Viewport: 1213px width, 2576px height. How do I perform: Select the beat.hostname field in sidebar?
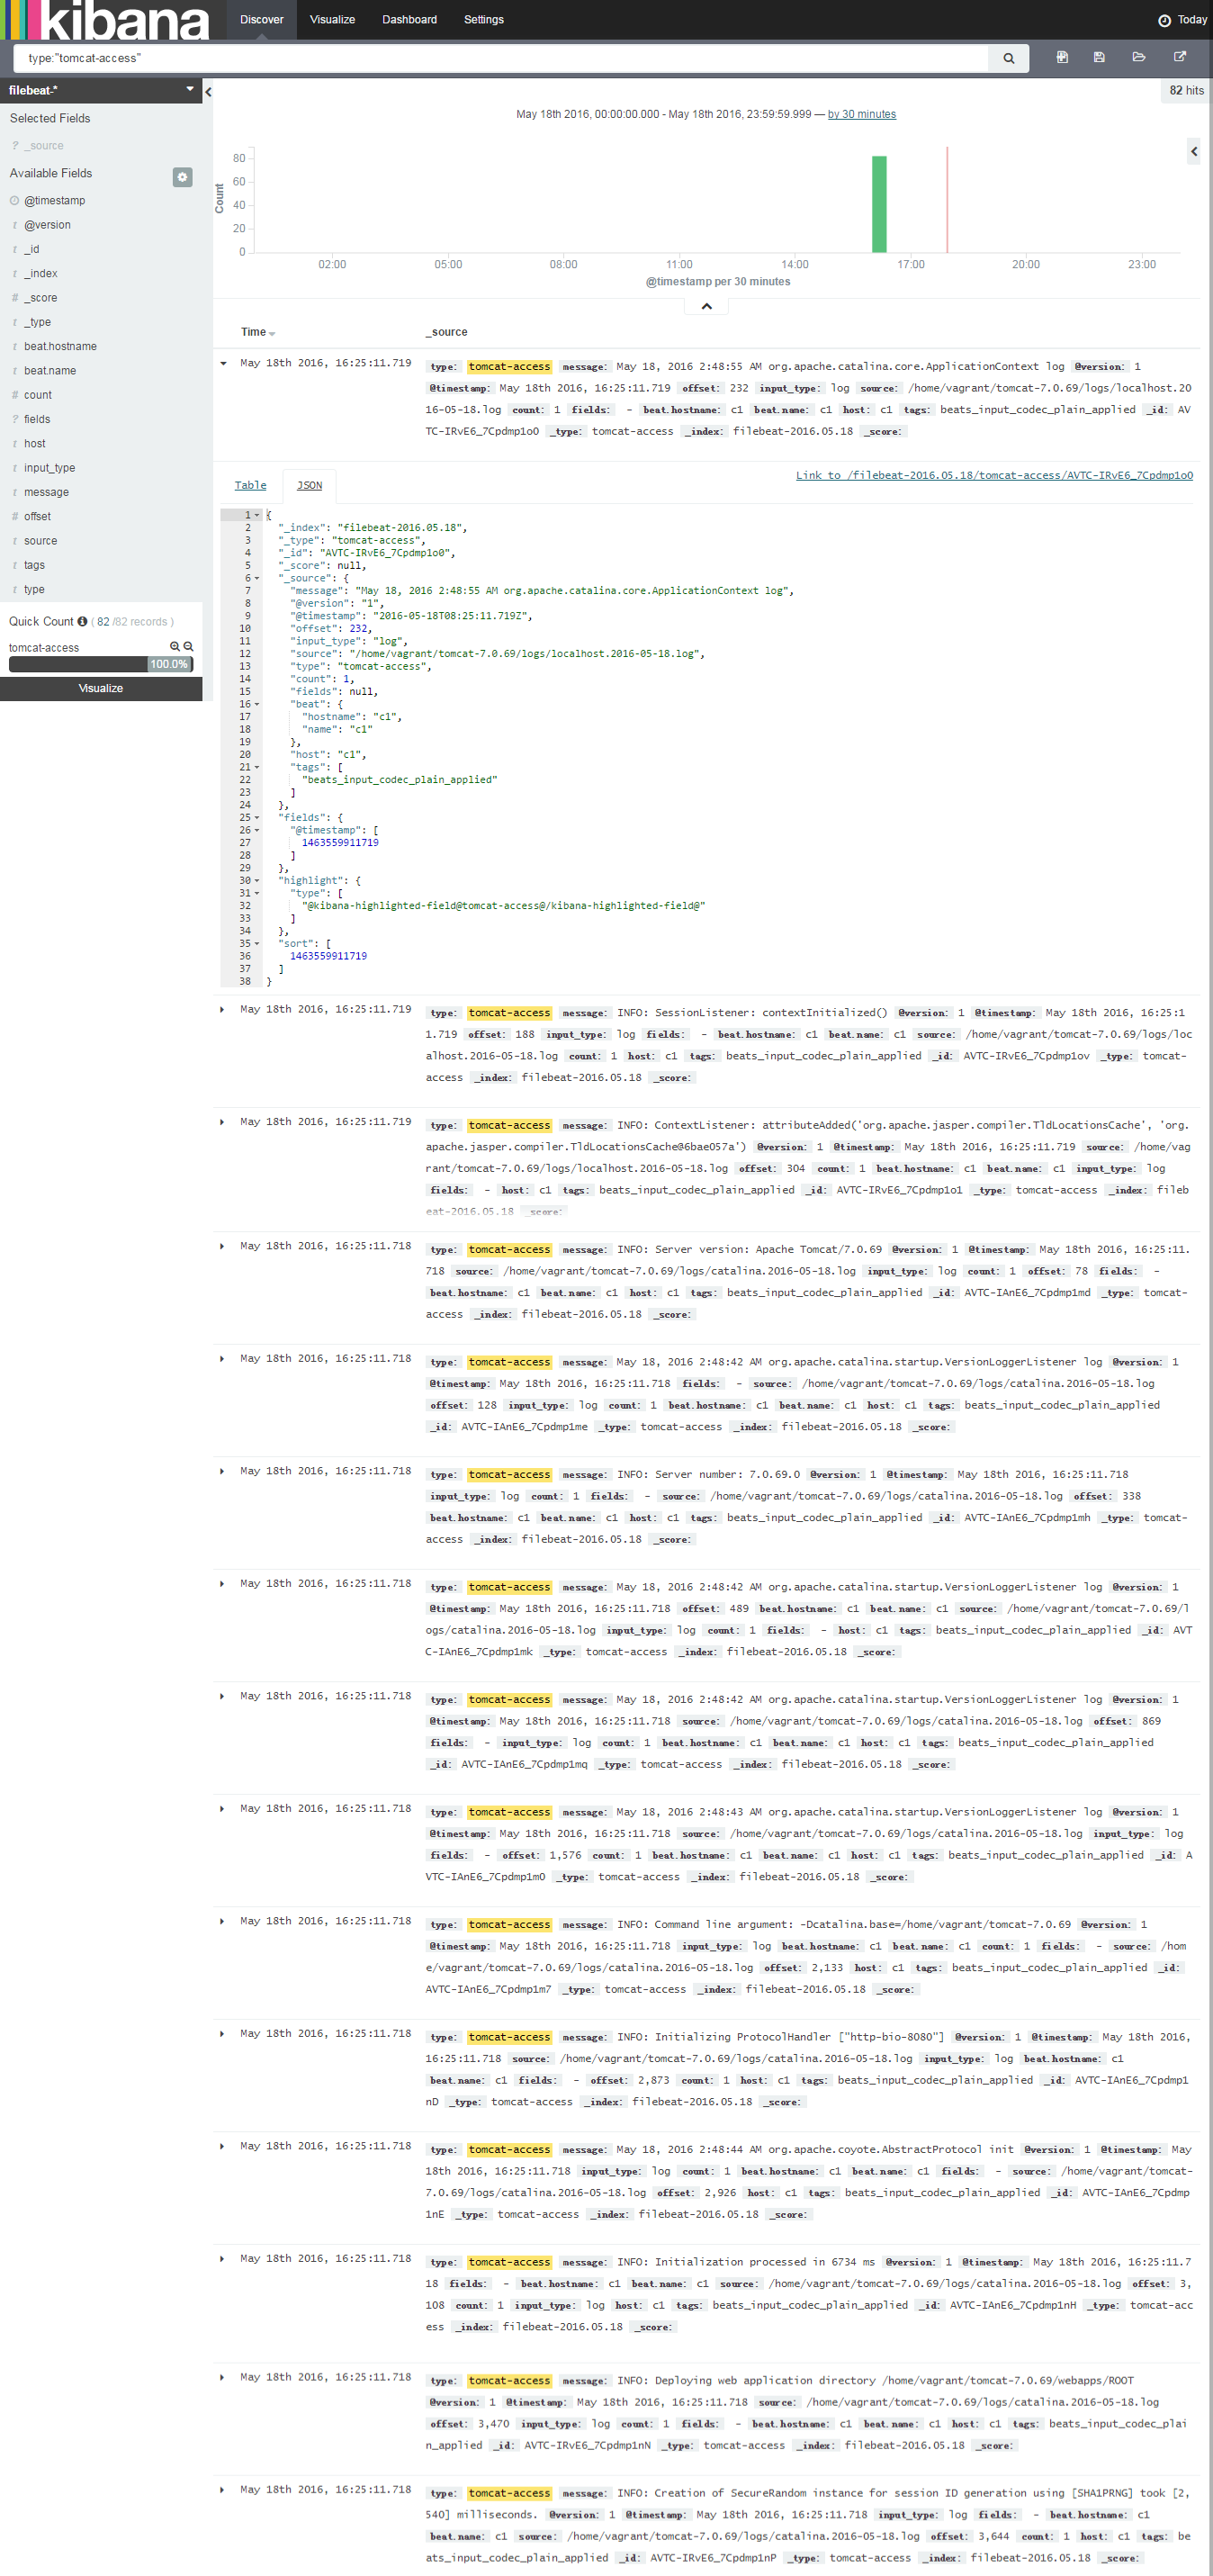tap(60, 347)
